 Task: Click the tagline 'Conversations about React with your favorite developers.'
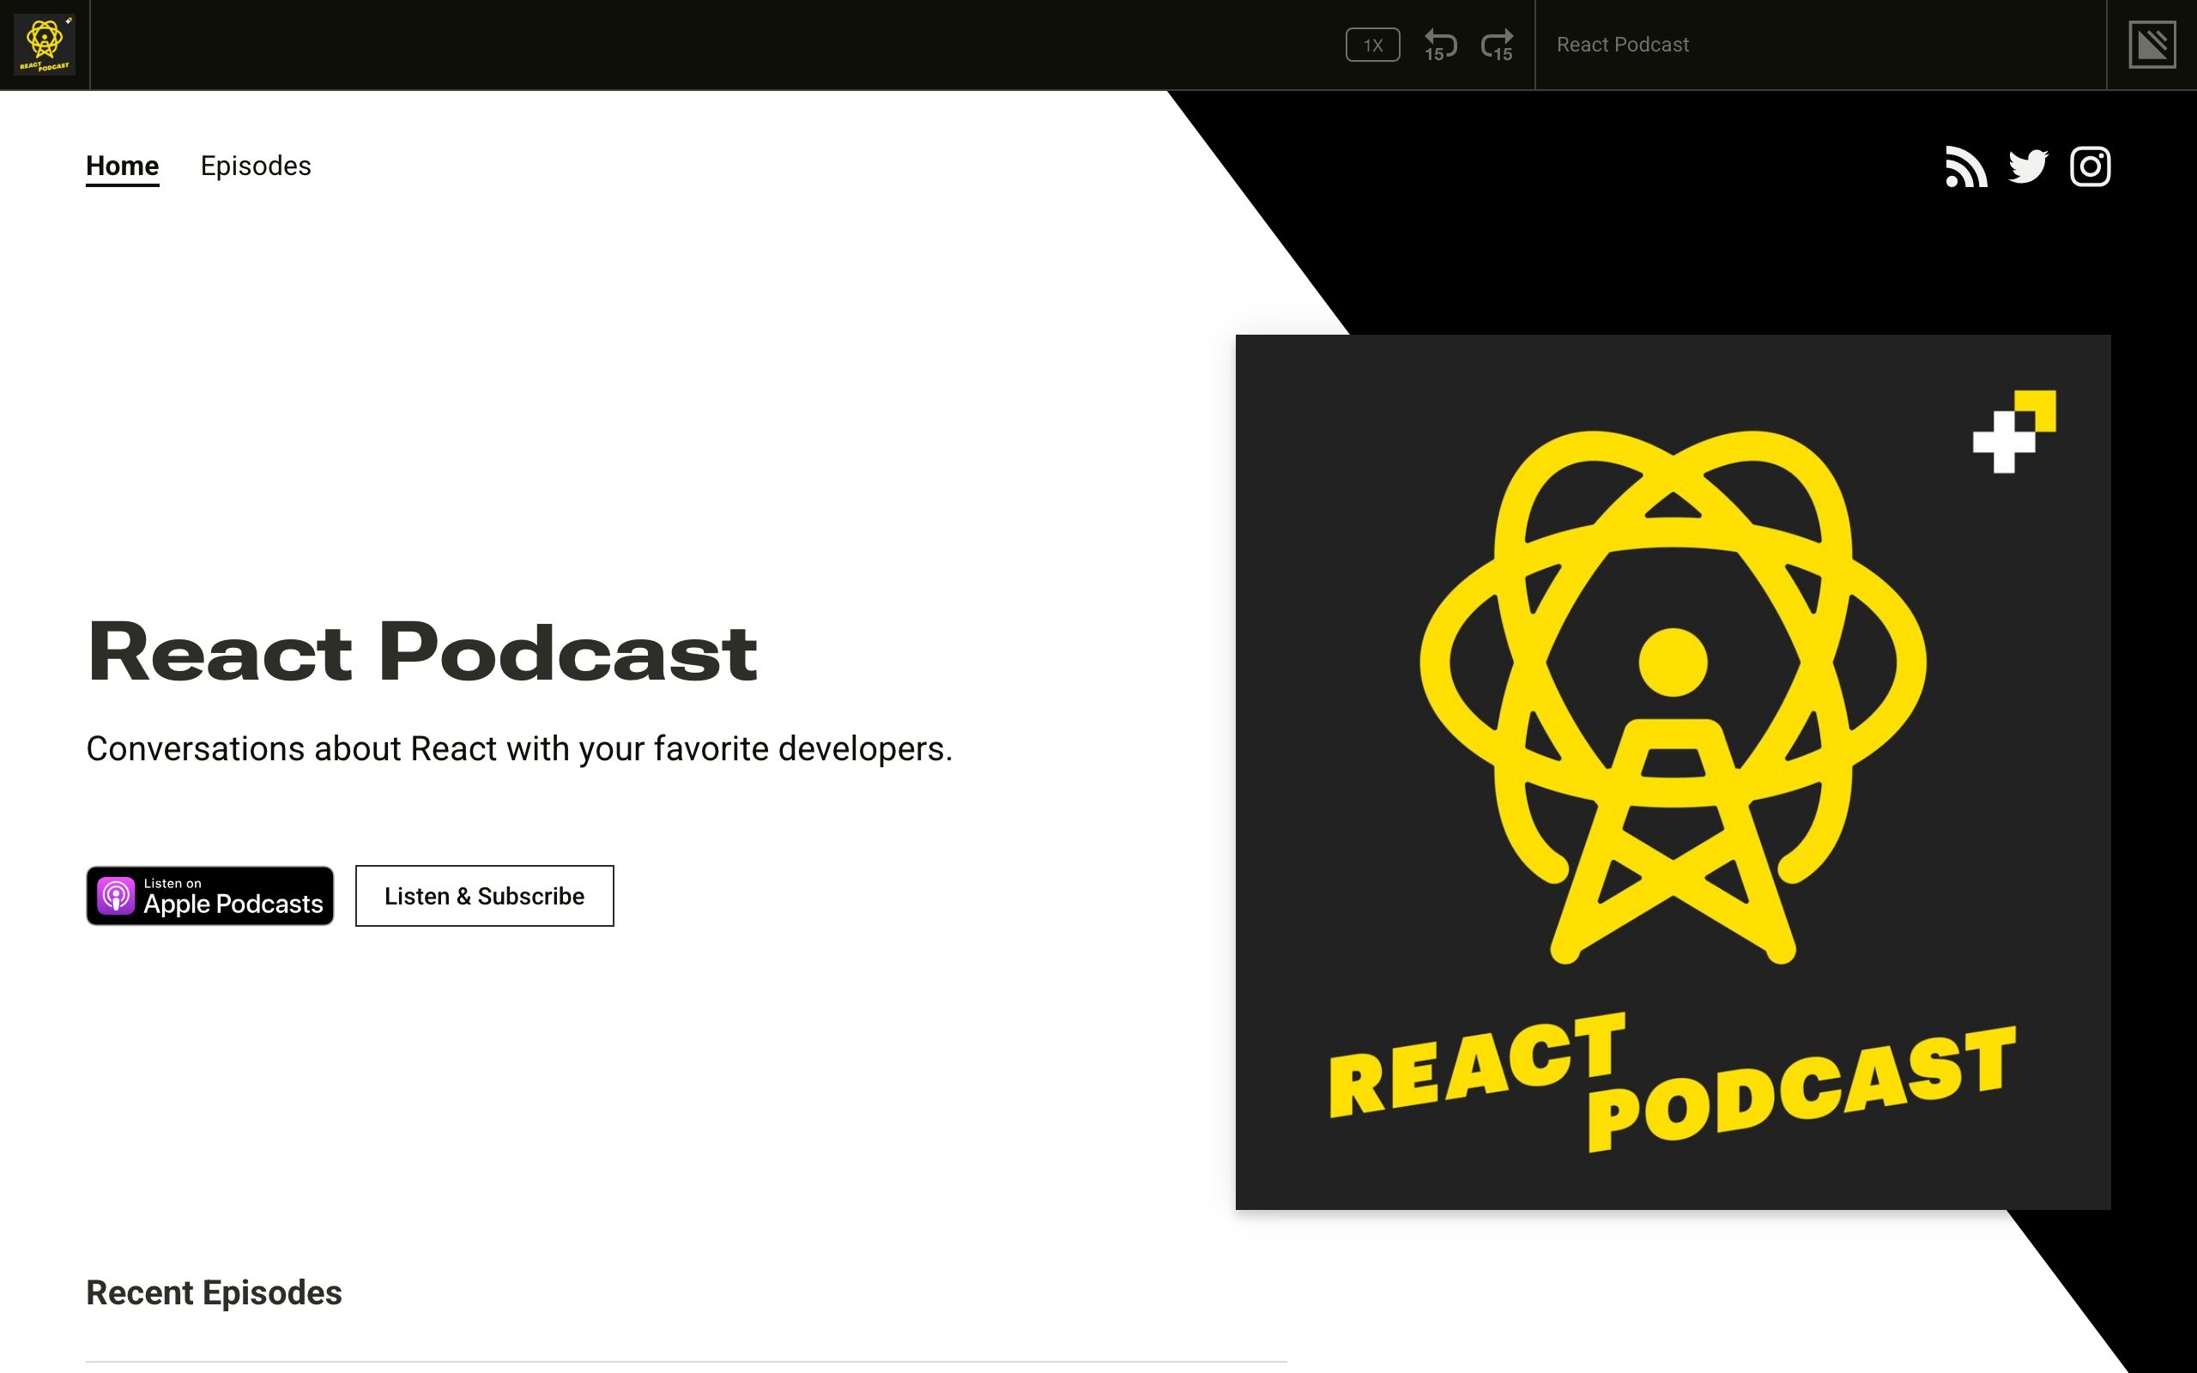(x=519, y=749)
